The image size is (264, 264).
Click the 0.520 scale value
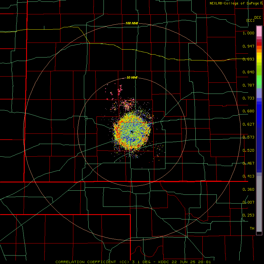(248, 150)
